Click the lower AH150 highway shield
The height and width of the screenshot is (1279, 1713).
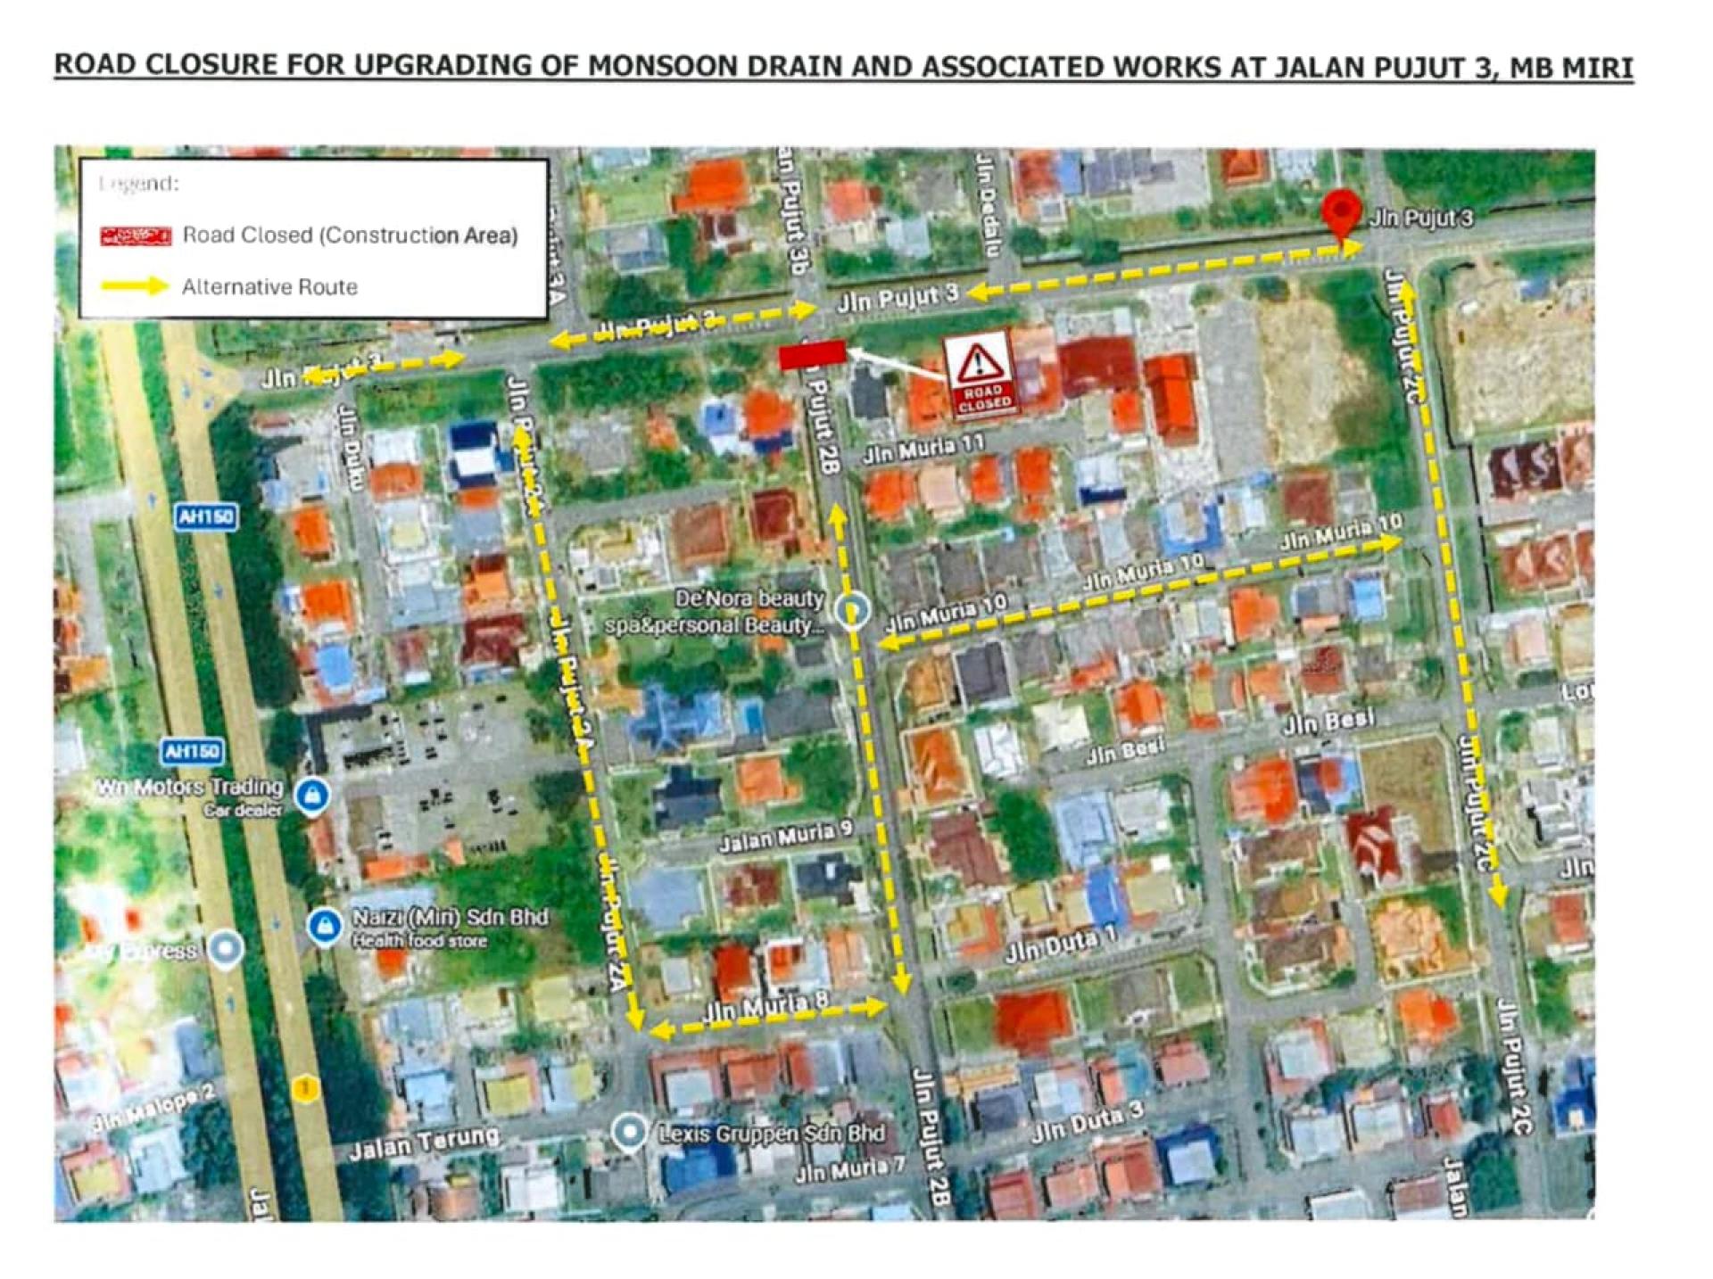pyautogui.click(x=193, y=751)
